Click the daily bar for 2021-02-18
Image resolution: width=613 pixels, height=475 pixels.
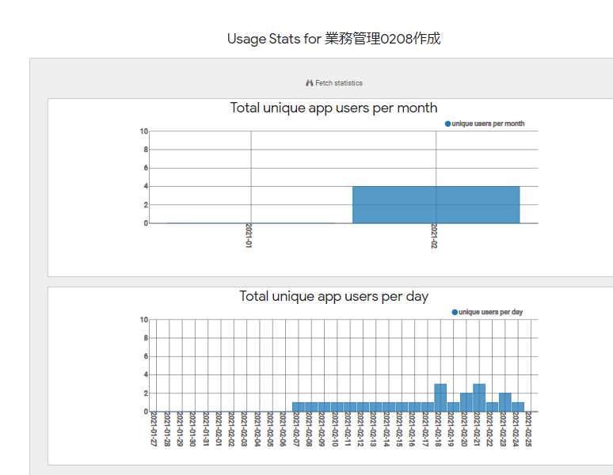(x=440, y=397)
